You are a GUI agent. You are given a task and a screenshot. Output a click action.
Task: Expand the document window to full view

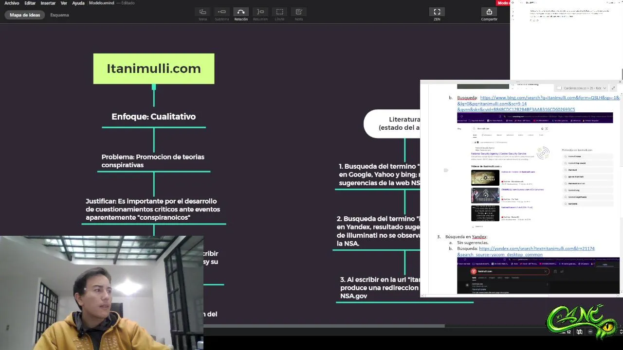(613, 88)
